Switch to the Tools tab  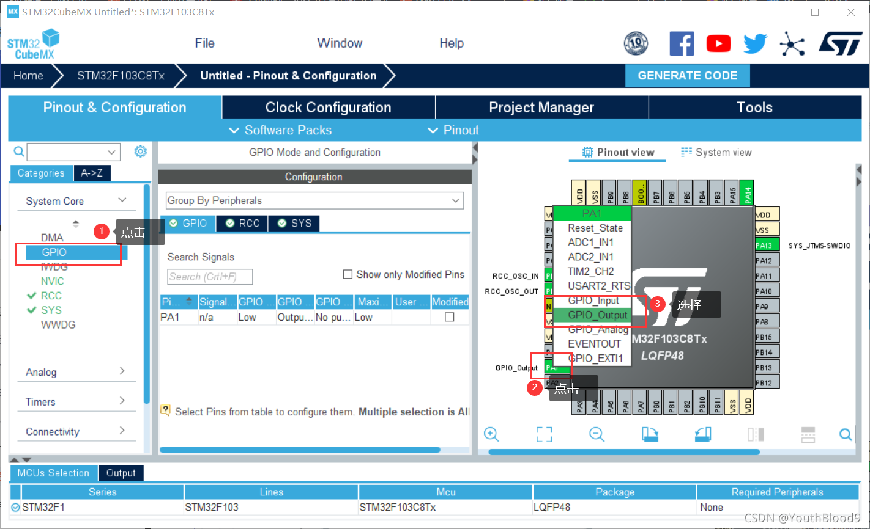pyautogui.click(x=754, y=108)
